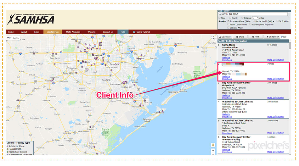Select the Santa Maria Alvin Location title
Screen dimensions: 299x166
point(230,46)
